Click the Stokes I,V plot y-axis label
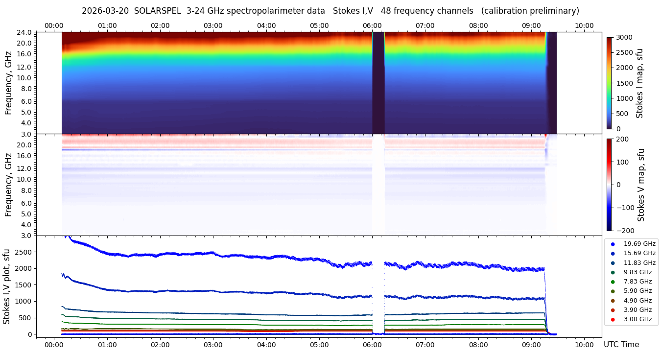 click(x=7, y=286)
